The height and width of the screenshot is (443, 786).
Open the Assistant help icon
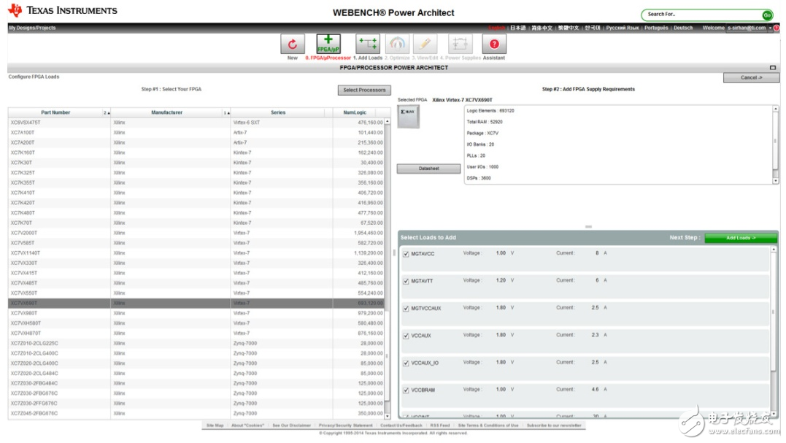pos(494,44)
